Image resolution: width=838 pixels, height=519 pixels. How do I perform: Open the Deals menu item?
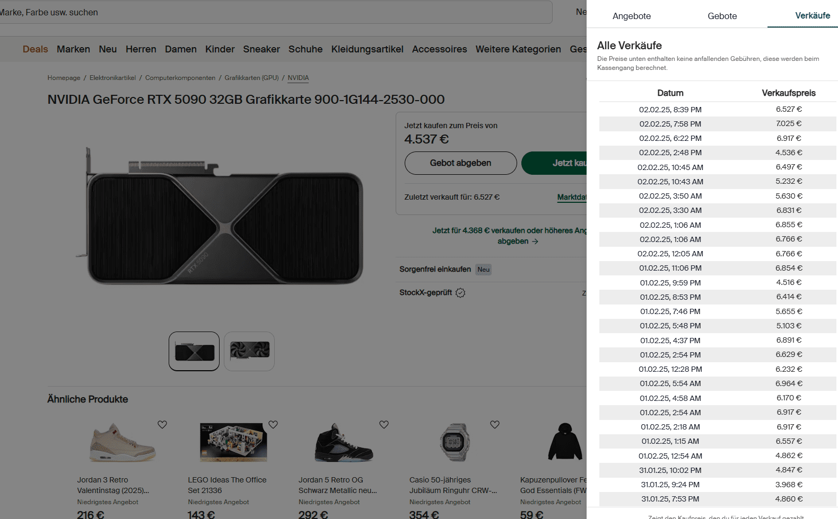click(36, 49)
